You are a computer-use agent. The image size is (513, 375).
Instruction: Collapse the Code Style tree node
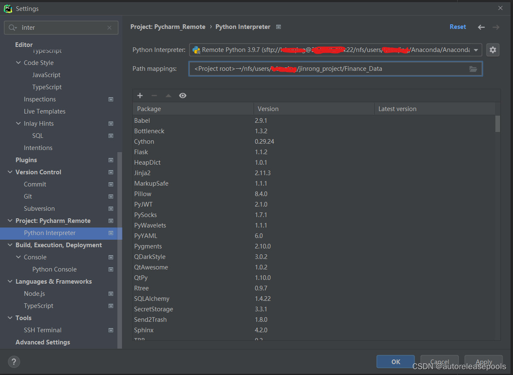[18, 63]
